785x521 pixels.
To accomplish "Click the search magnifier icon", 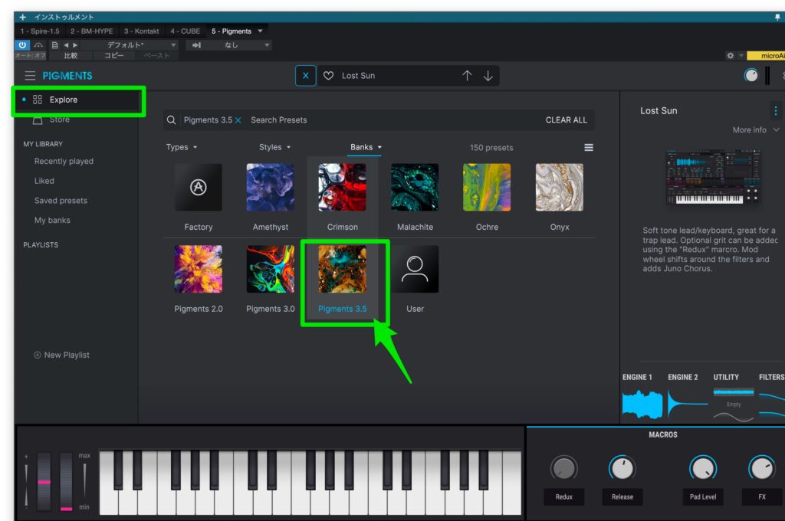I will (172, 120).
